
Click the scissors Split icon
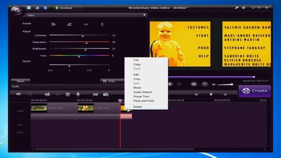pos(58,94)
